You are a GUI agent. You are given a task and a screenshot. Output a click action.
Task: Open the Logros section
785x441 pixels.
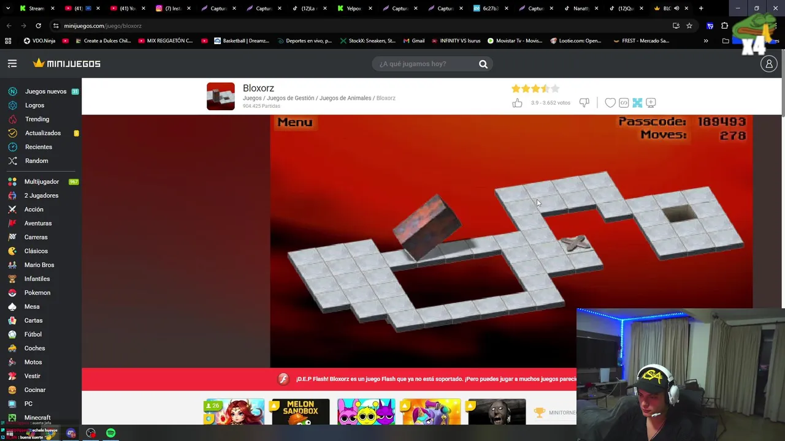(34, 105)
